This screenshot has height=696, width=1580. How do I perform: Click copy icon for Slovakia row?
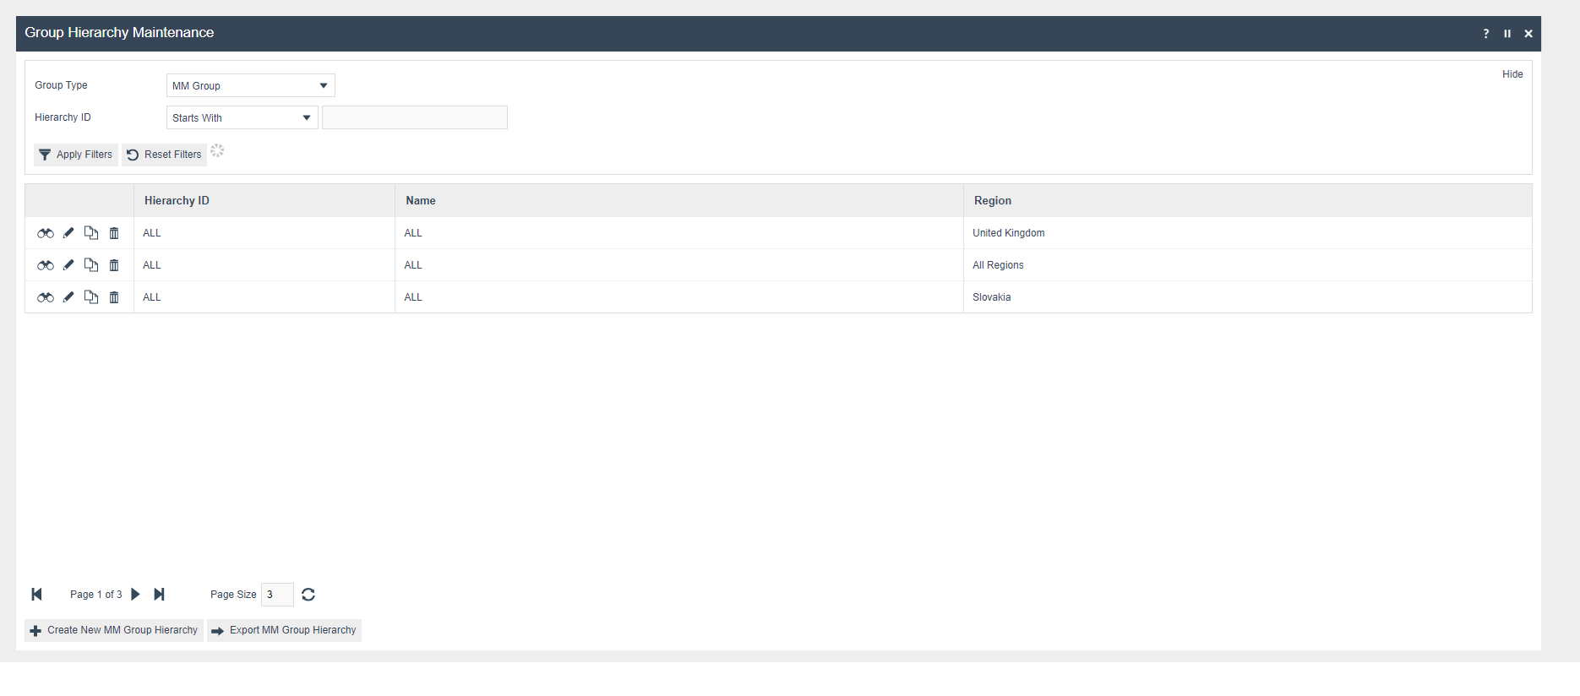pyautogui.click(x=91, y=297)
